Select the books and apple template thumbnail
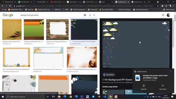The image size is (176, 99). tap(48, 57)
